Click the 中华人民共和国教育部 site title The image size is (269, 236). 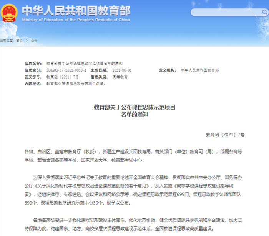76,10
